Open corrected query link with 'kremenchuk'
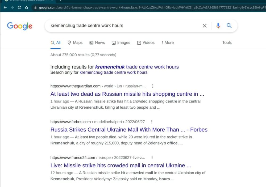The height and width of the screenshot is (187, 266). [x=137, y=67]
